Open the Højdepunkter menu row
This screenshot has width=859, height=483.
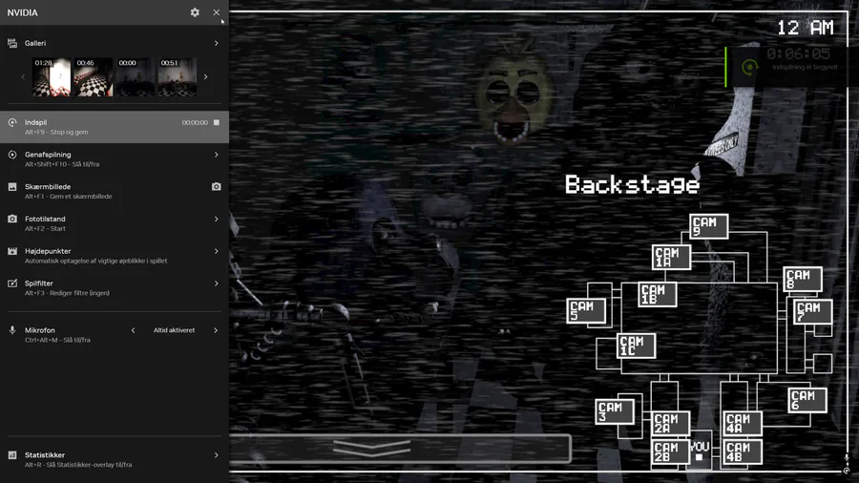click(115, 256)
